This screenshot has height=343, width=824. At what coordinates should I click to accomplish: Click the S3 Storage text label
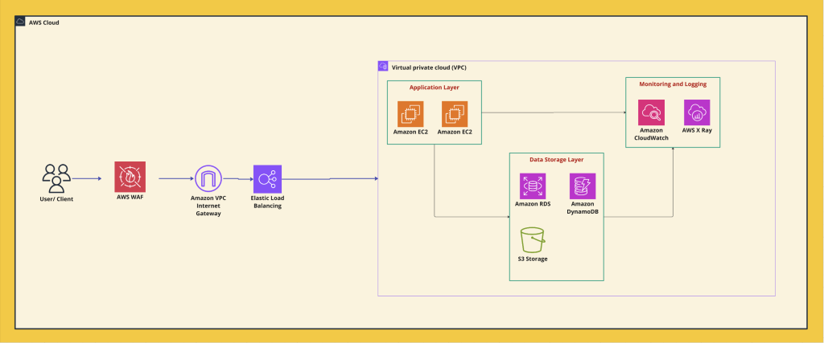click(532, 259)
